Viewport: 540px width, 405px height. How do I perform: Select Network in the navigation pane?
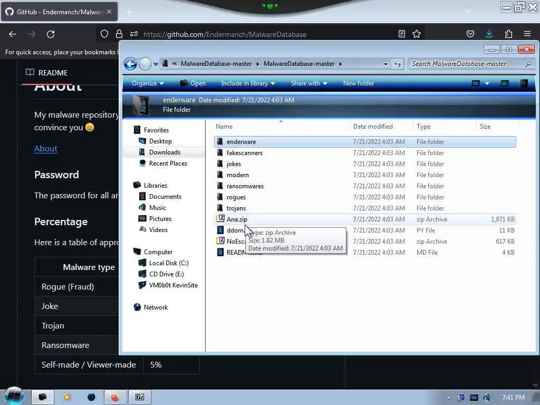pyautogui.click(x=156, y=307)
